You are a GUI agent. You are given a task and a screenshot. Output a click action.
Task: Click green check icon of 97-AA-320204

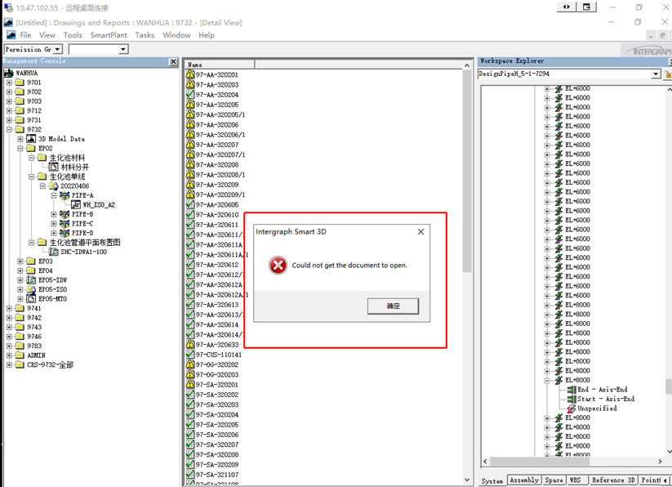(x=190, y=94)
